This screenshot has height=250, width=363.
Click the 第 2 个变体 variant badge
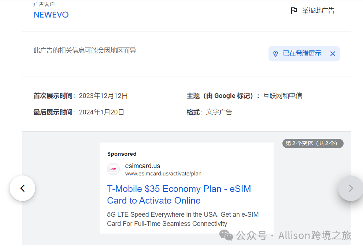tap(313, 143)
